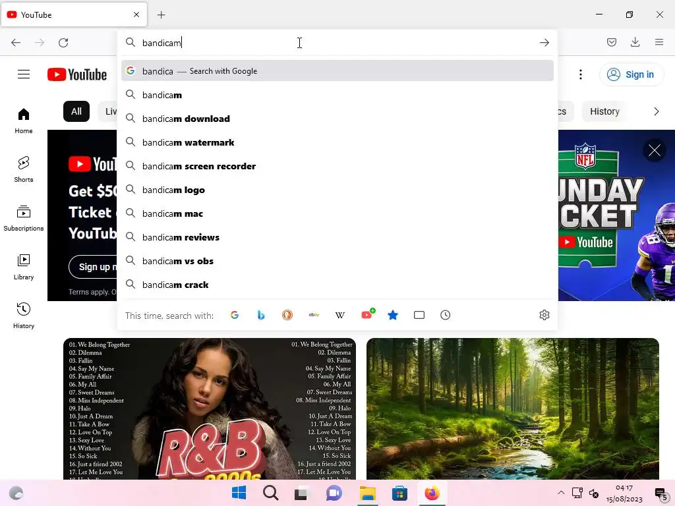Search this time with Bing icon

(x=261, y=315)
